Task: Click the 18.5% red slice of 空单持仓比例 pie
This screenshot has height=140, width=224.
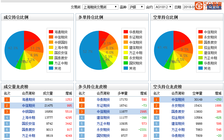Action: pos(180,41)
